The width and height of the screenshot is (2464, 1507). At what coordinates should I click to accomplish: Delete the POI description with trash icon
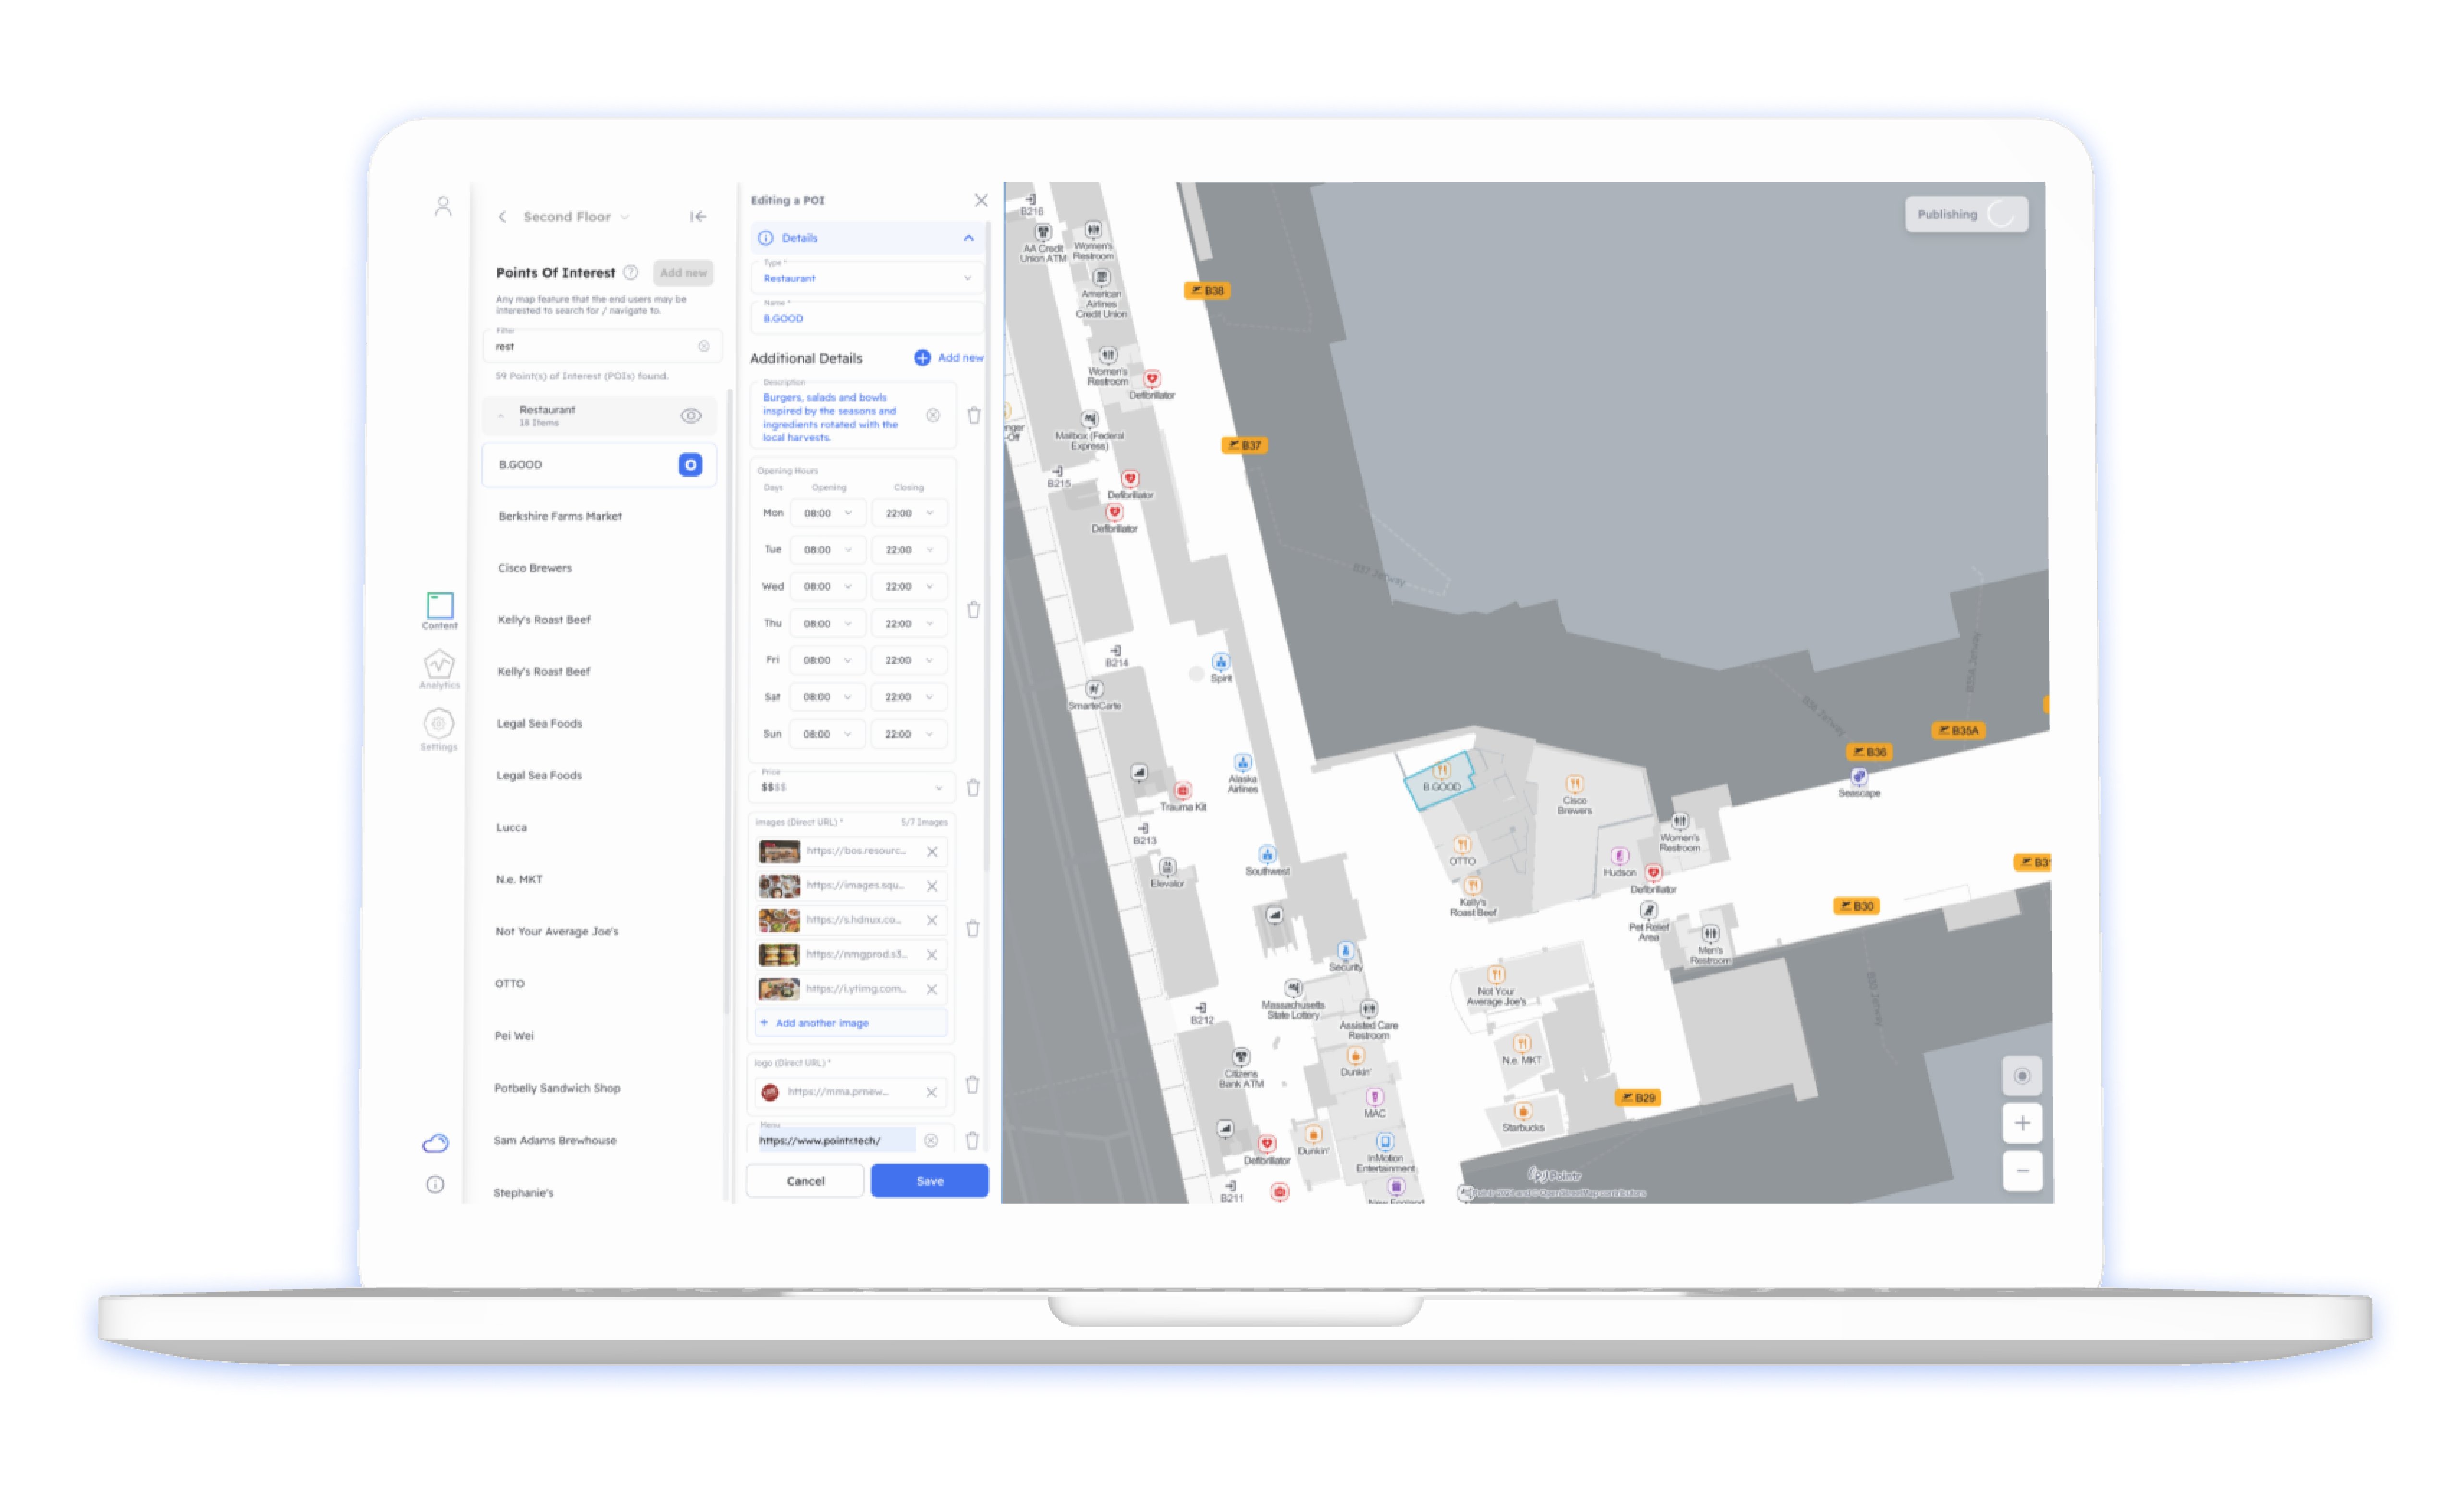coord(974,415)
